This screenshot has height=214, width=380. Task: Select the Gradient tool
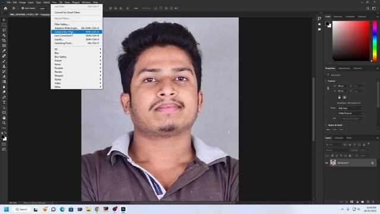coord(4,81)
